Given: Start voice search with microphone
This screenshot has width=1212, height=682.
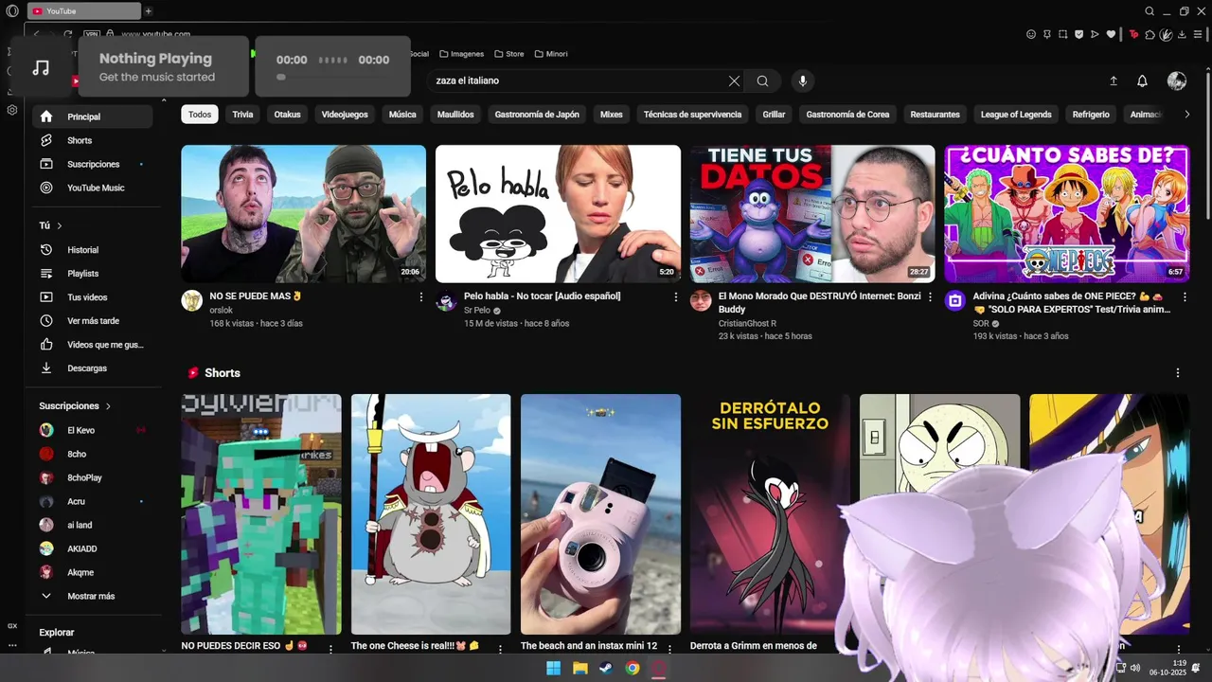Looking at the screenshot, I should coord(803,81).
